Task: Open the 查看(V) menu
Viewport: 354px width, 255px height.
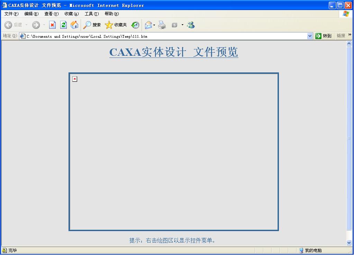Action: tap(52, 14)
